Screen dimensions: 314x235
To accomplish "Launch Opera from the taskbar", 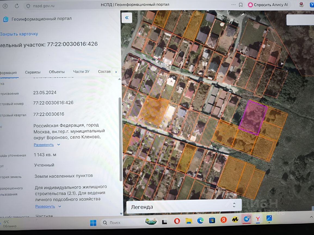I will click(x=177, y=221).
